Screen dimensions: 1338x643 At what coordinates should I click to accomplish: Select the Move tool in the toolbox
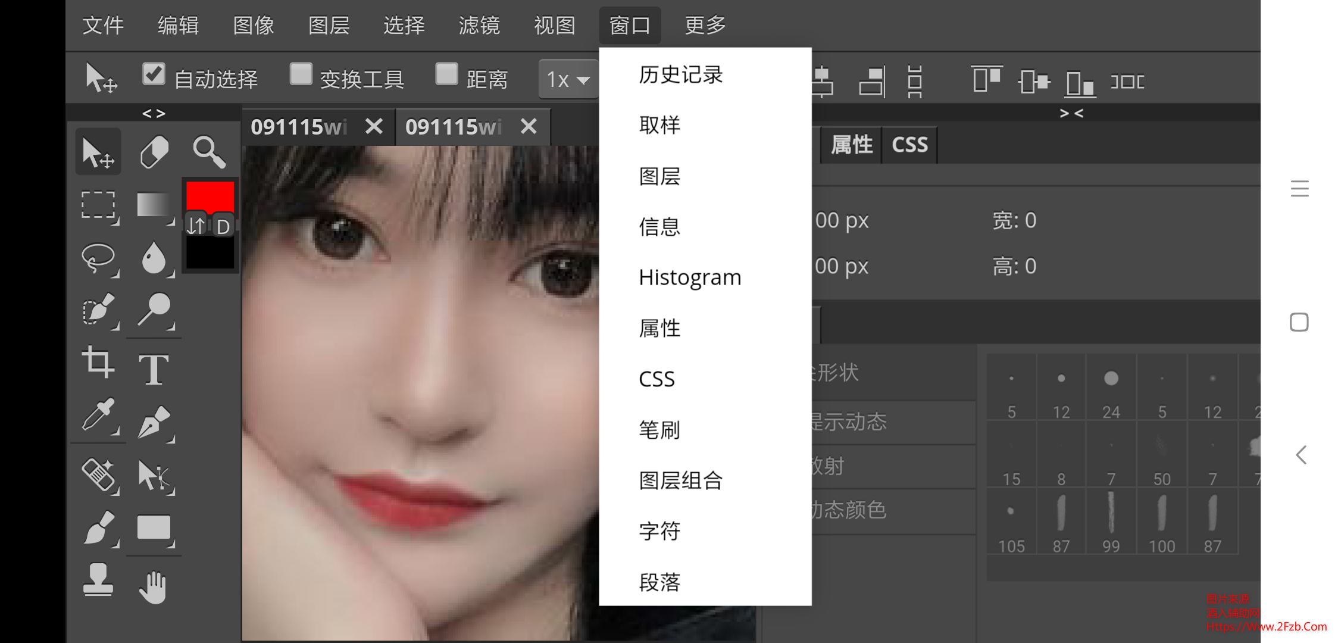click(98, 152)
